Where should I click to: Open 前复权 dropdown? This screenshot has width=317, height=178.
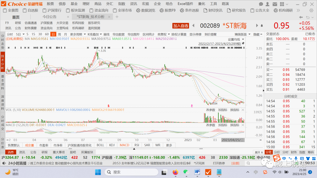pyautogui.click(x=163, y=34)
